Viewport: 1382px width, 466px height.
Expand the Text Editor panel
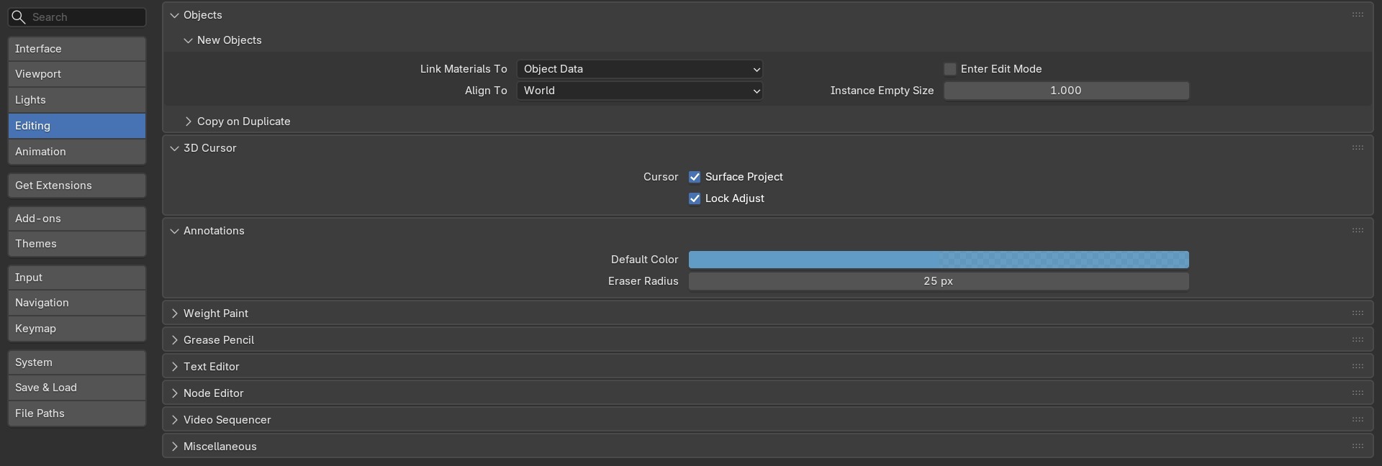pyautogui.click(x=174, y=367)
